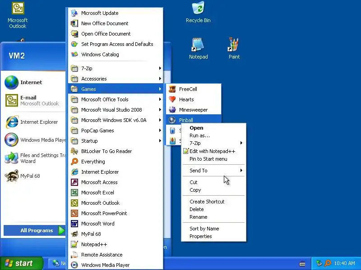Click MyPal 68 icon in All Programs list

pyautogui.click(x=74, y=234)
